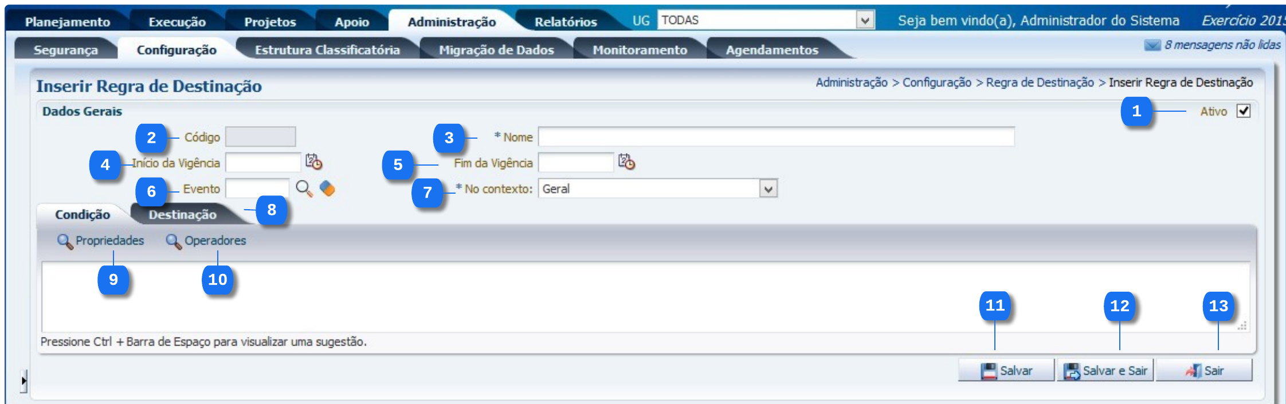Screen dimensions: 1286x404
Task: Click the Salvar e Sair button
Action: pyautogui.click(x=1105, y=371)
